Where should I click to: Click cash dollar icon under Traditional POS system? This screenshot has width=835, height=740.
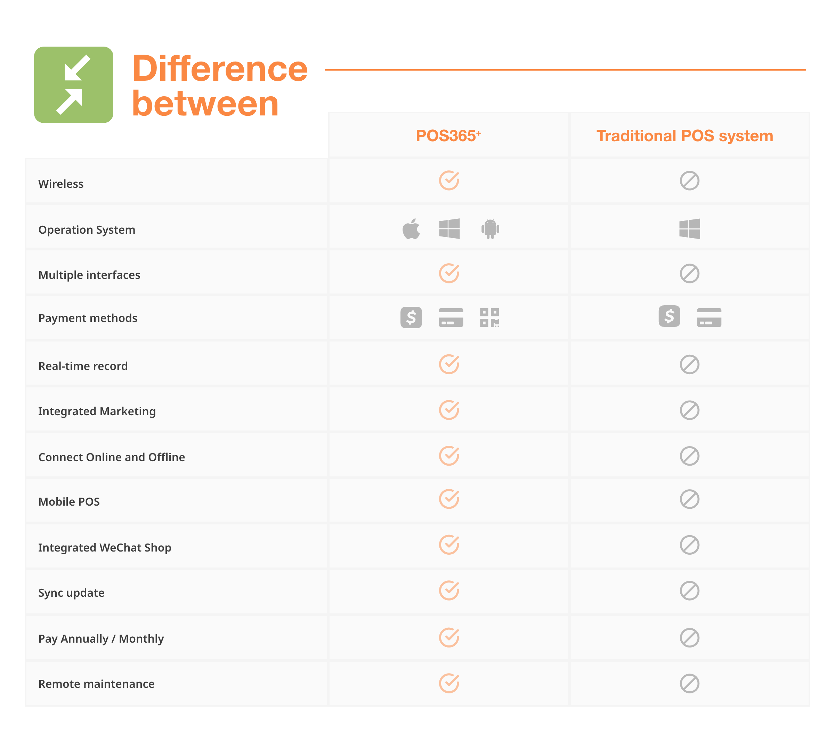pyautogui.click(x=669, y=316)
